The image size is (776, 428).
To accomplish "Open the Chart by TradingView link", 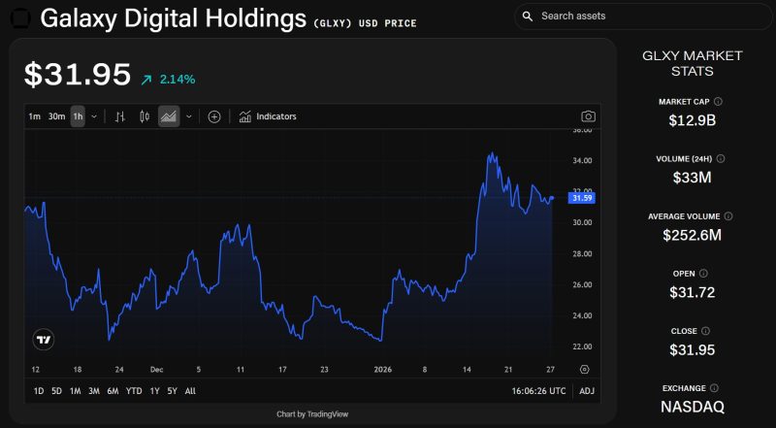I will (x=312, y=414).
